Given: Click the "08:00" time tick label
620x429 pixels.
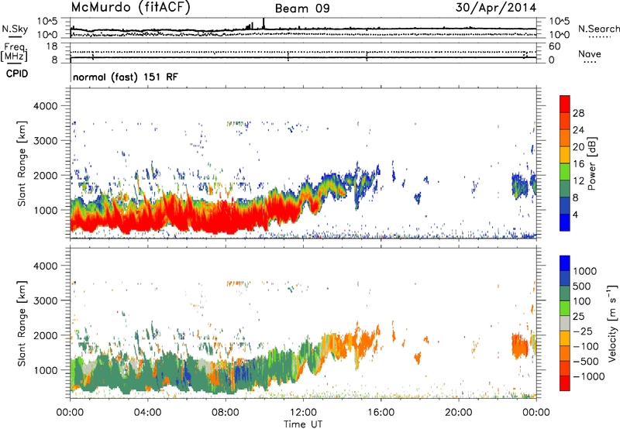Looking at the screenshot, I should 226,413.
